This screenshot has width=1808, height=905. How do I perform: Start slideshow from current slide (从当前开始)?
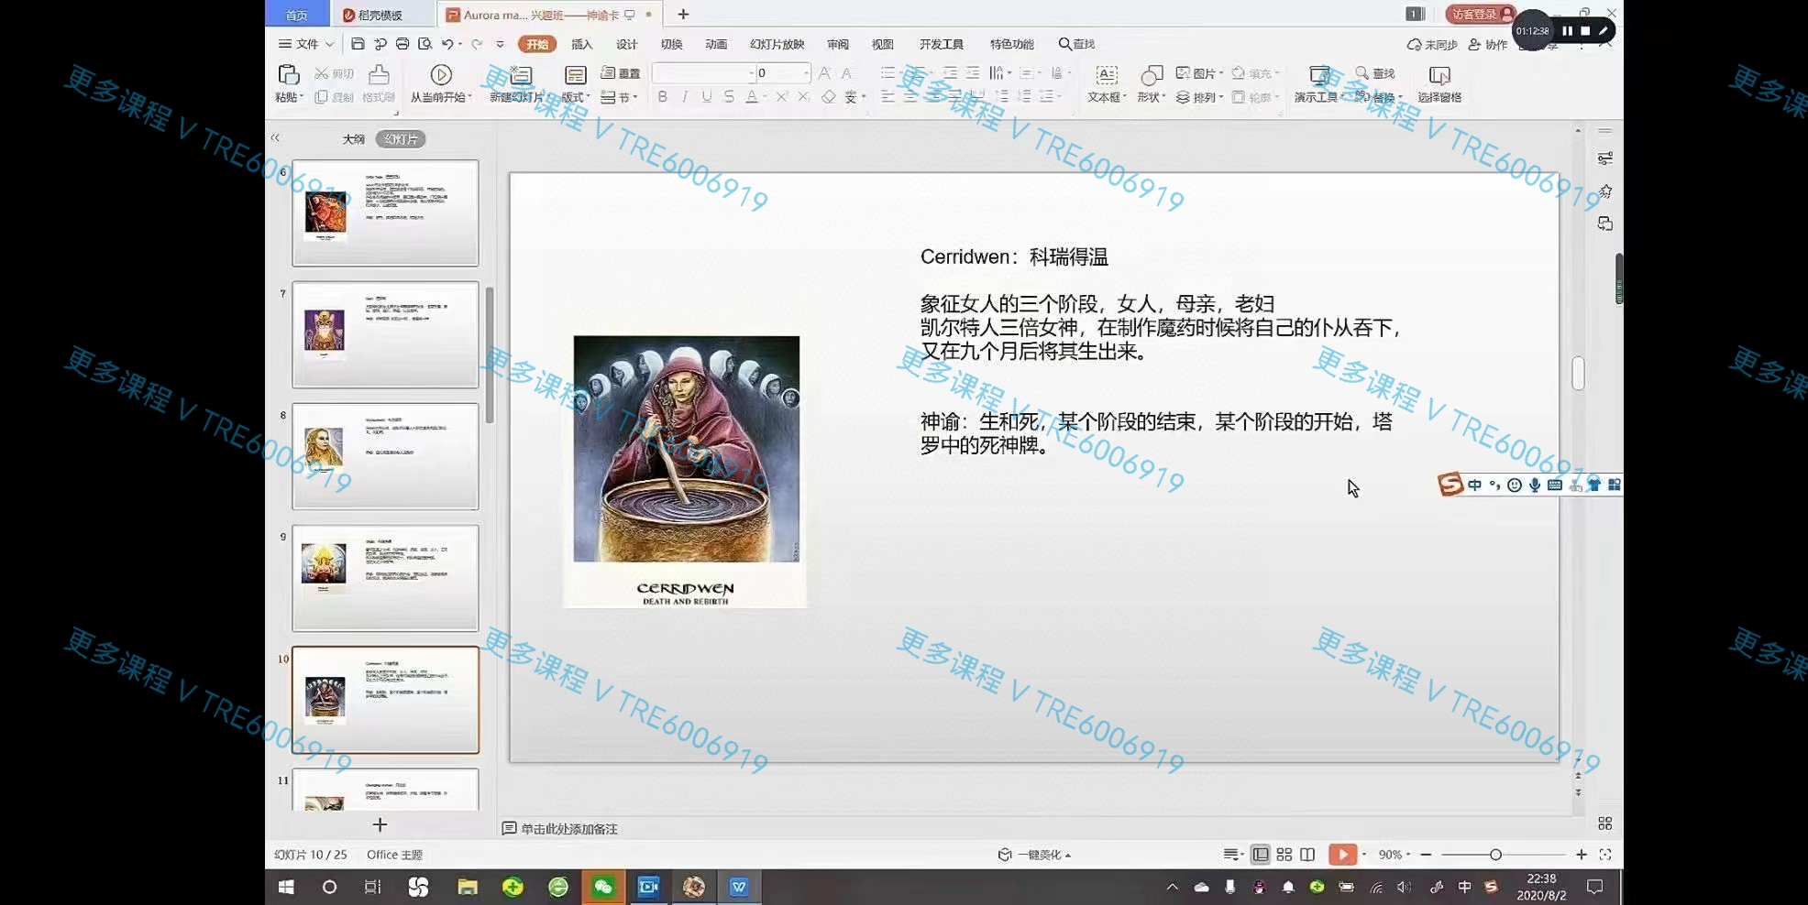pyautogui.click(x=441, y=82)
